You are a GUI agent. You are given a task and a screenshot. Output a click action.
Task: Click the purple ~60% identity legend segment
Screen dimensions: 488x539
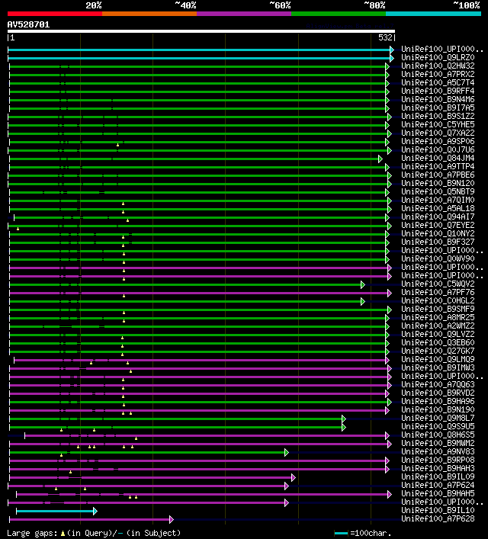click(244, 14)
